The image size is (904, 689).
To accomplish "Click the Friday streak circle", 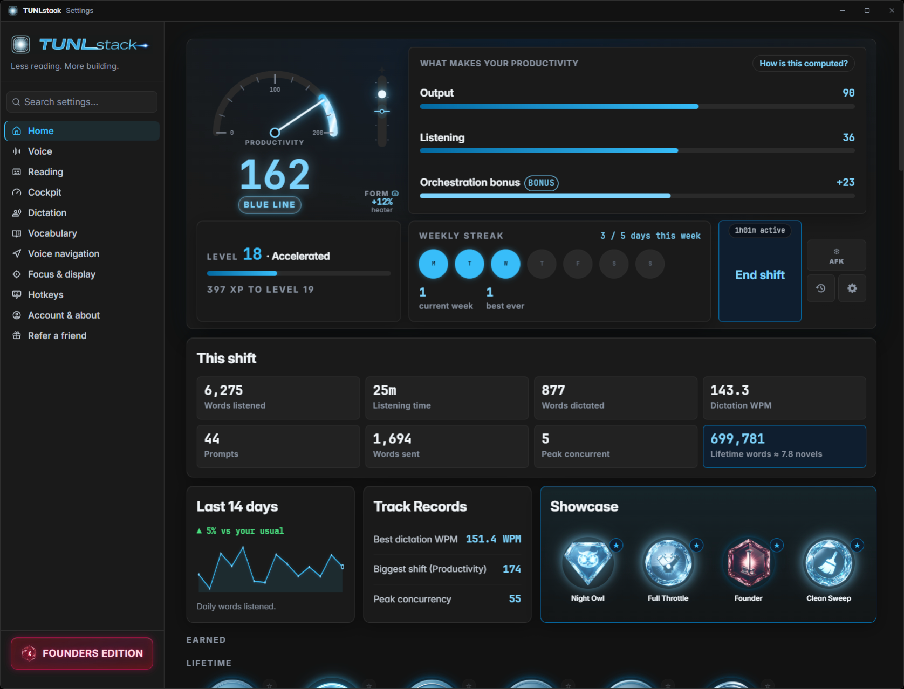I will click(578, 264).
